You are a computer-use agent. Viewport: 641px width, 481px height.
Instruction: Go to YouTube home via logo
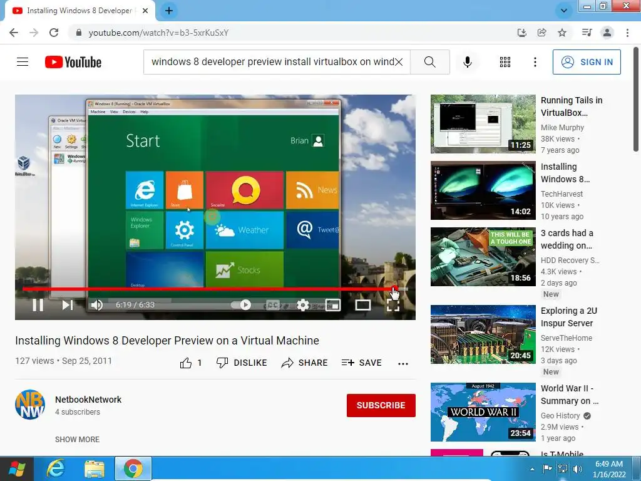point(73,62)
